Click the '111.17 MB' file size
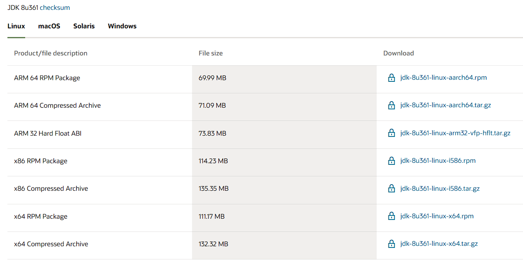523x266 pixels. point(211,216)
